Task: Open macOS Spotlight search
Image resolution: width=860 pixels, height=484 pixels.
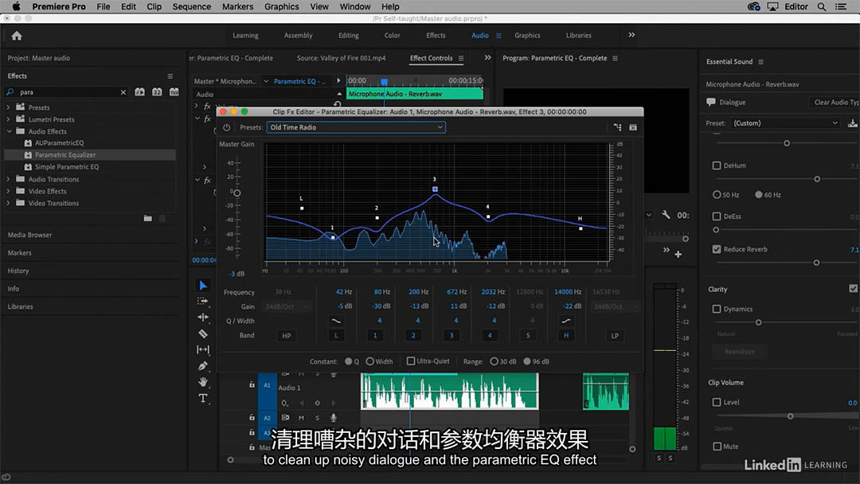Action: 822,6
